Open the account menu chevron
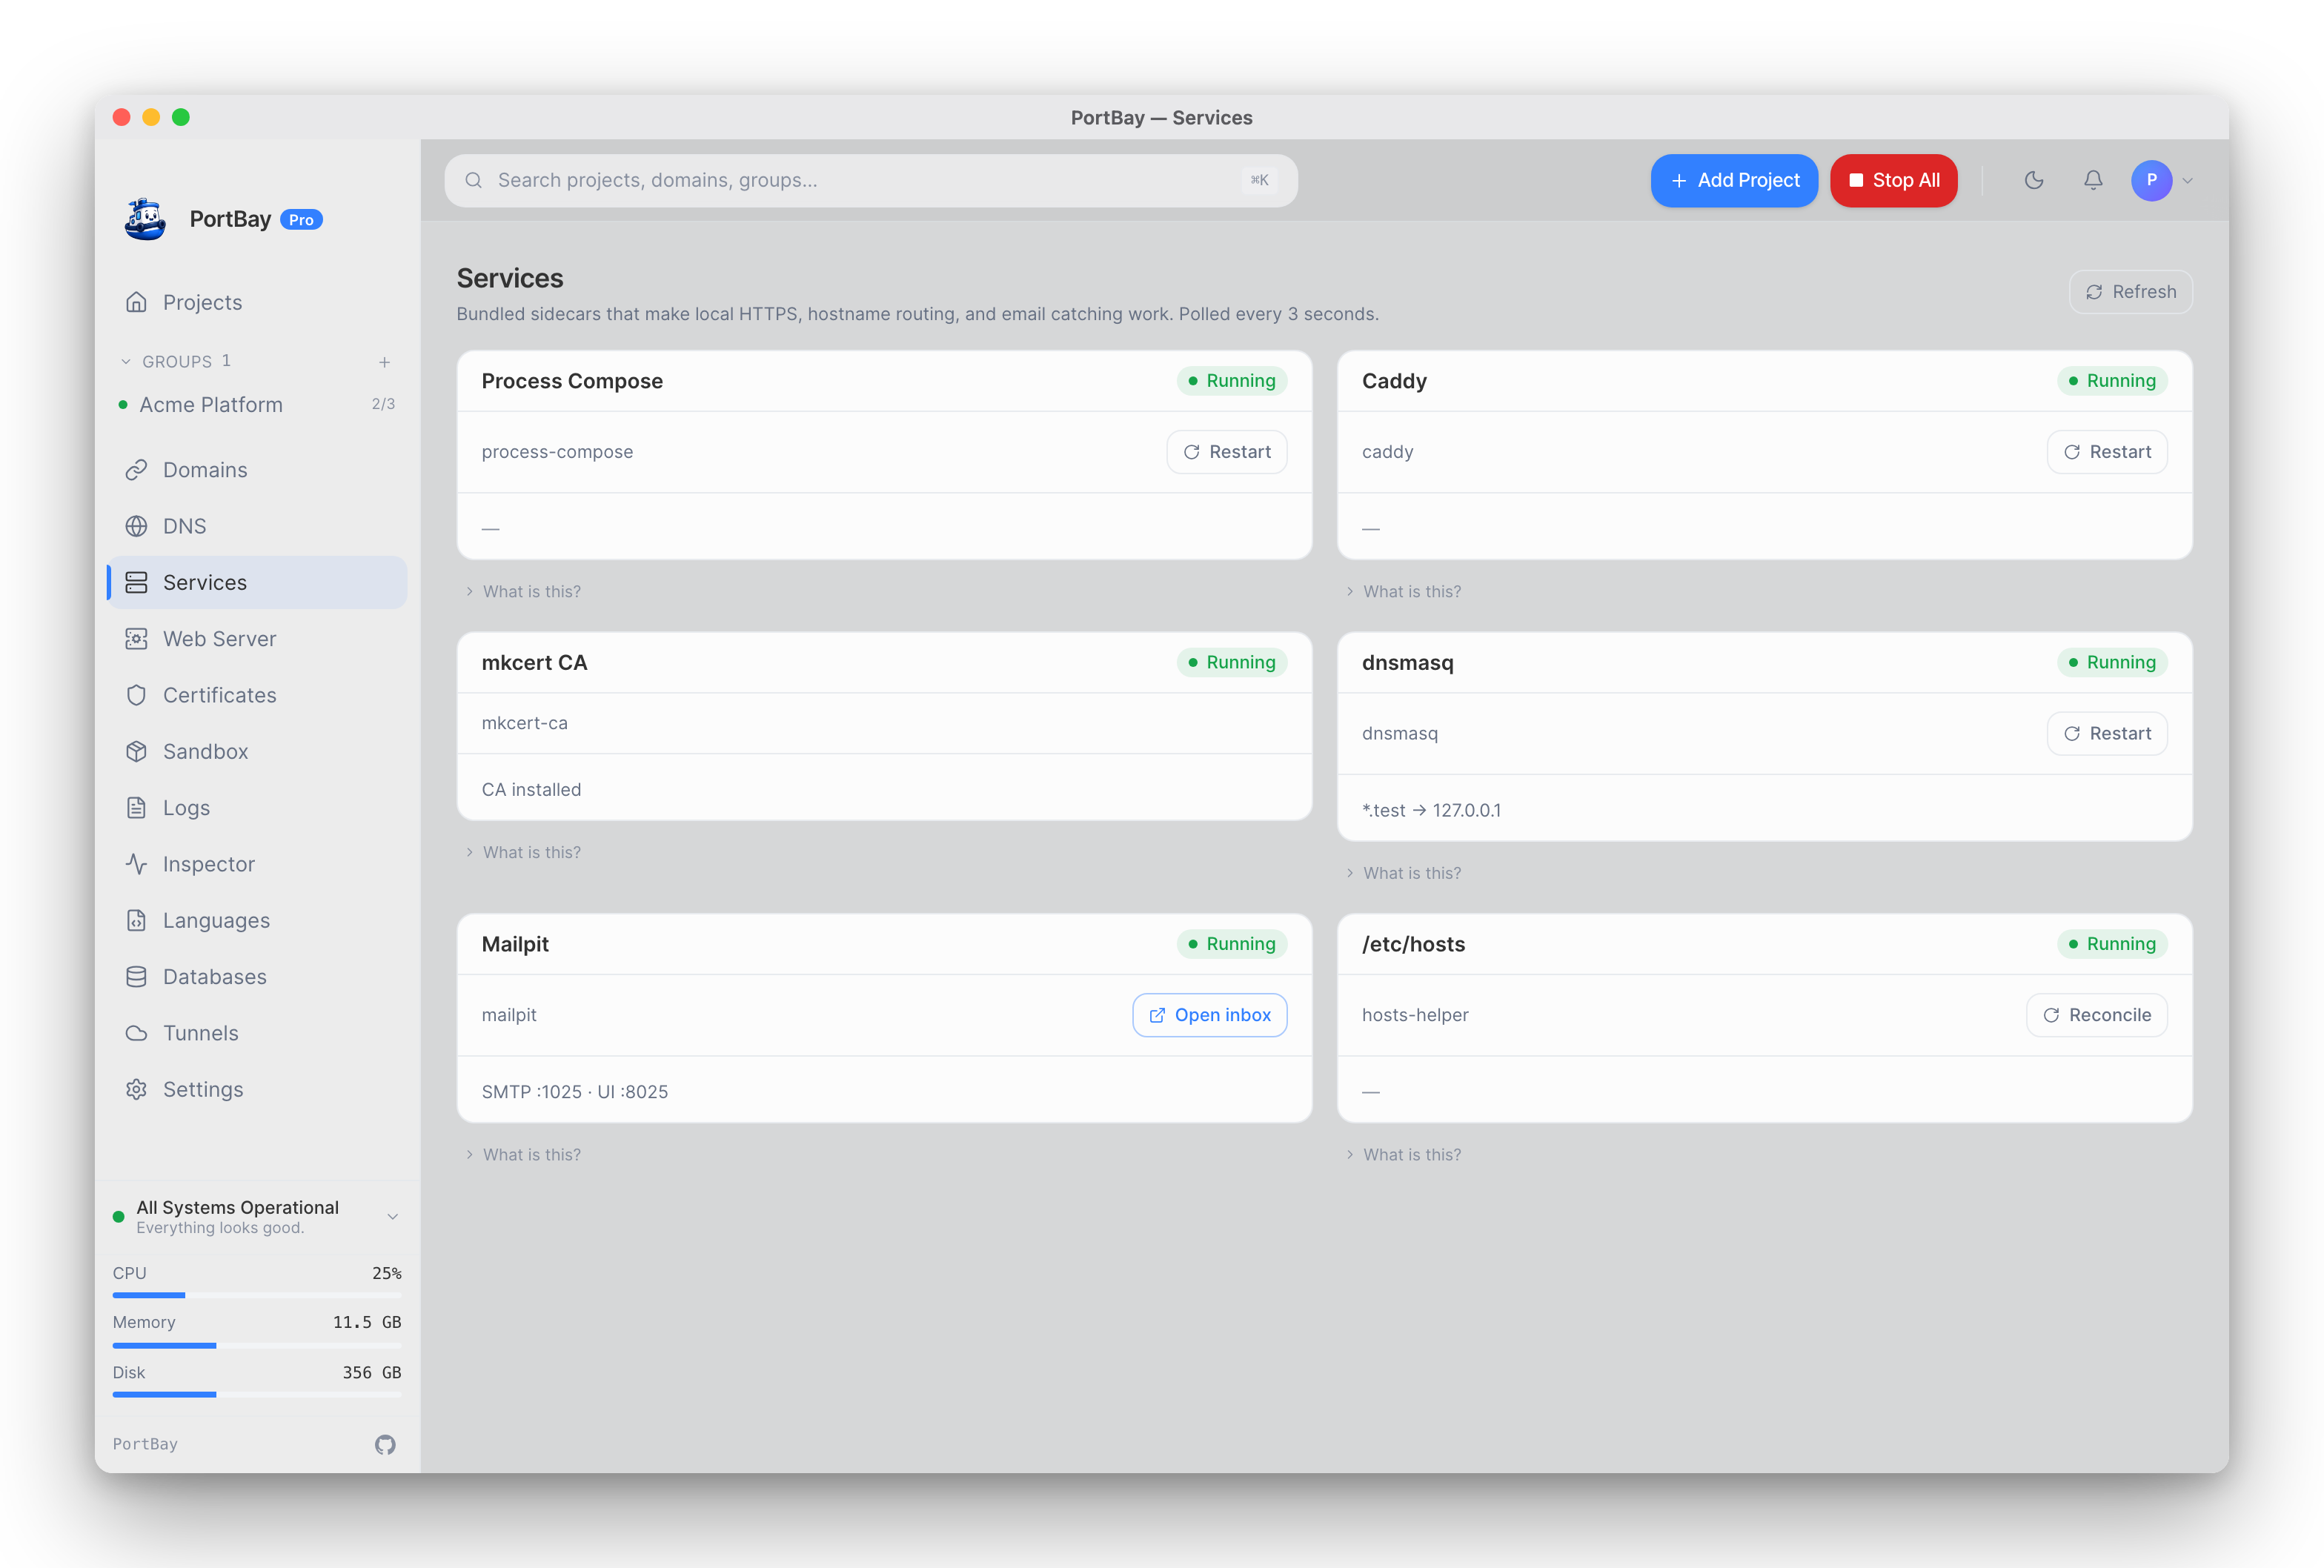This screenshot has height=1568, width=2324. [x=2188, y=181]
